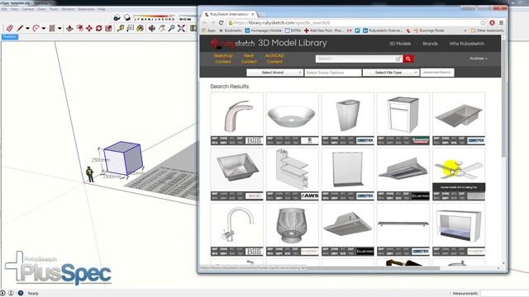Viewport: 529px width, 297px height.
Task: Open the 3D Models nav link
Action: (x=400, y=44)
